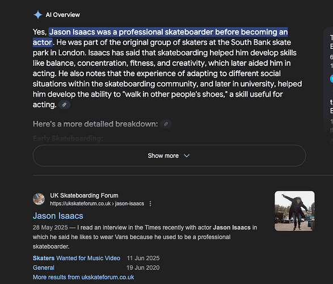
Task: Open the "General" sitelink
Action: click(x=44, y=268)
